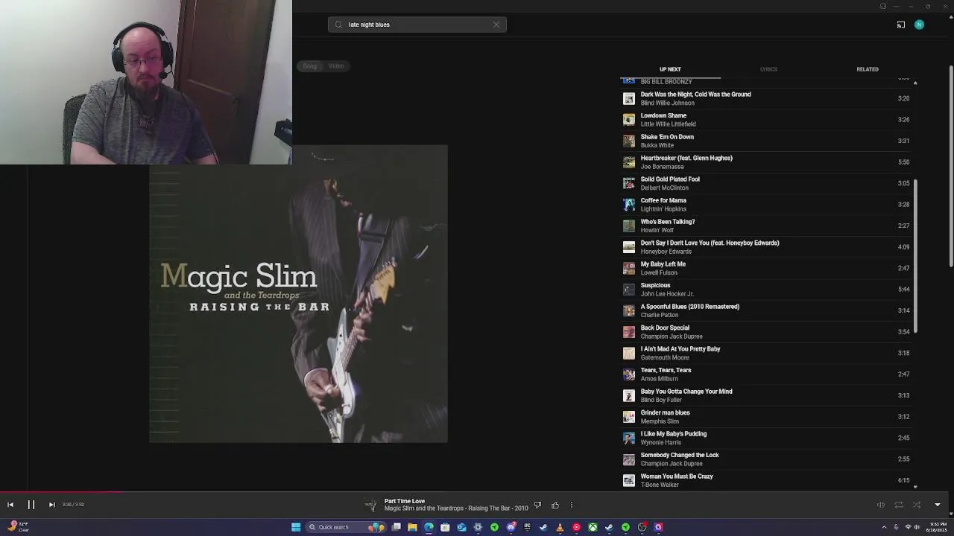
Task: Click the Lowdown Shame thumbnail in queue
Action: pos(629,120)
